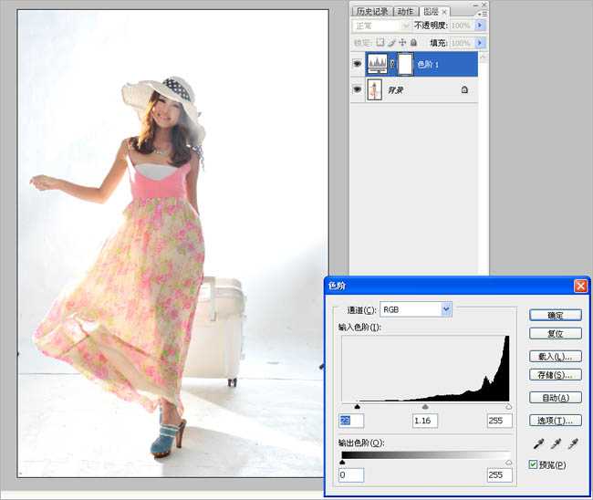
Task: Open the RGB channel dropdown
Action: point(446,309)
